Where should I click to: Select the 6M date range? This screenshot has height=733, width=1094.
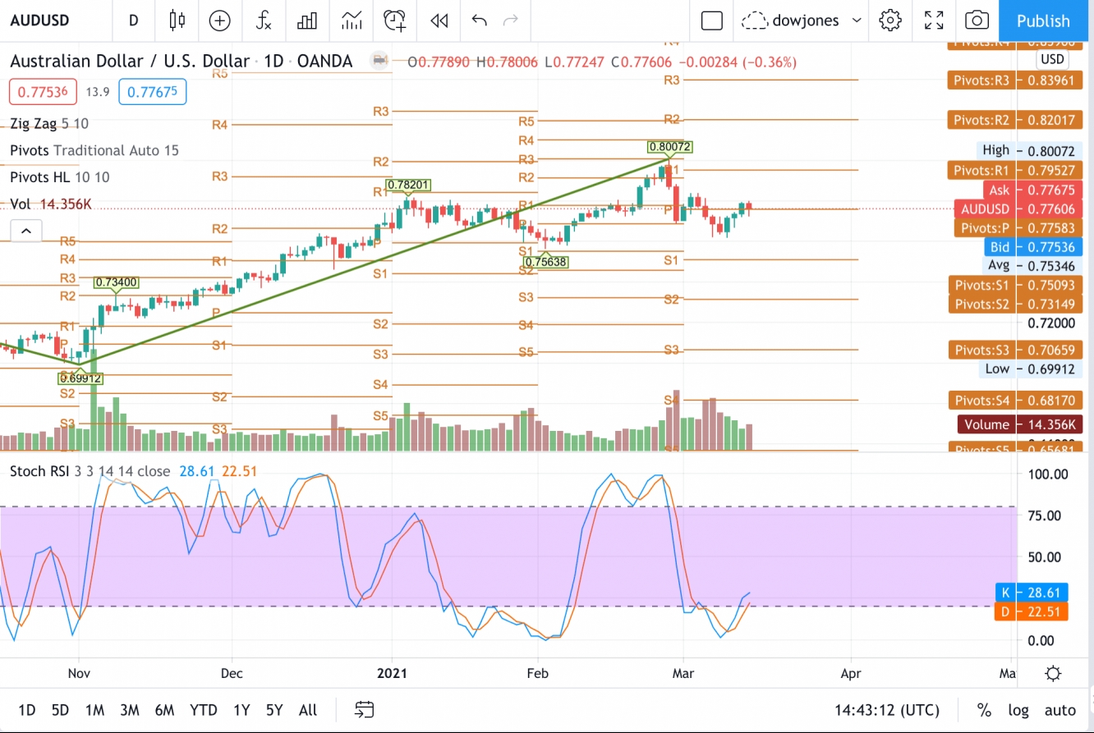click(164, 710)
